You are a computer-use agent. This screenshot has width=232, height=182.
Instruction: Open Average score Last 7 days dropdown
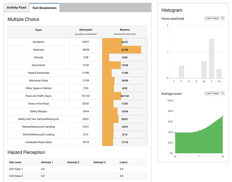tap(214, 93)
